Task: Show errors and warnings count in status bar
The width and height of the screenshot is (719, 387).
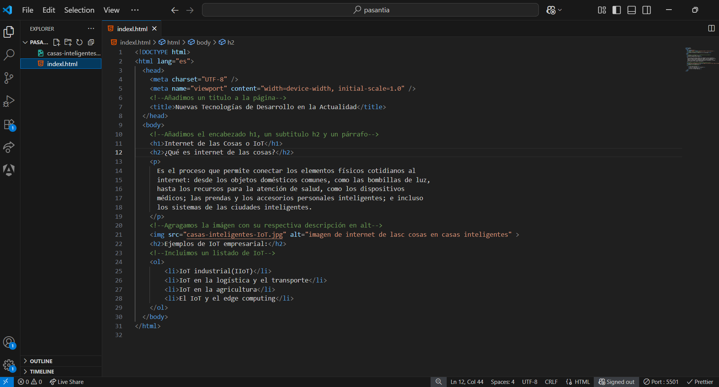Action: [x=30, y=382]
